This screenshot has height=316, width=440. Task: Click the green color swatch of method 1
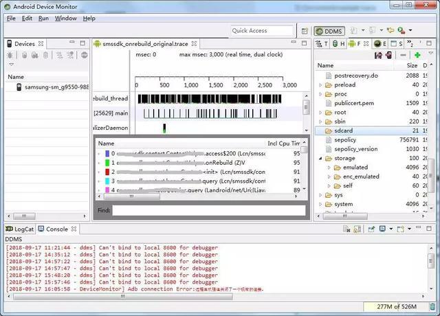coord(107,163)
